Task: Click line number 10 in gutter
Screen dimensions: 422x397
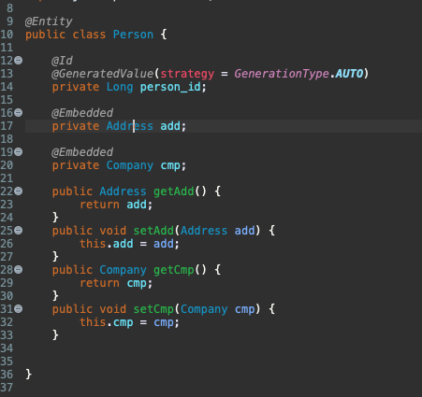Action: point(7,35)
